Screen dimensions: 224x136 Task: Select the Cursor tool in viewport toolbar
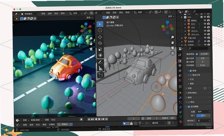(x=100, y=30)
